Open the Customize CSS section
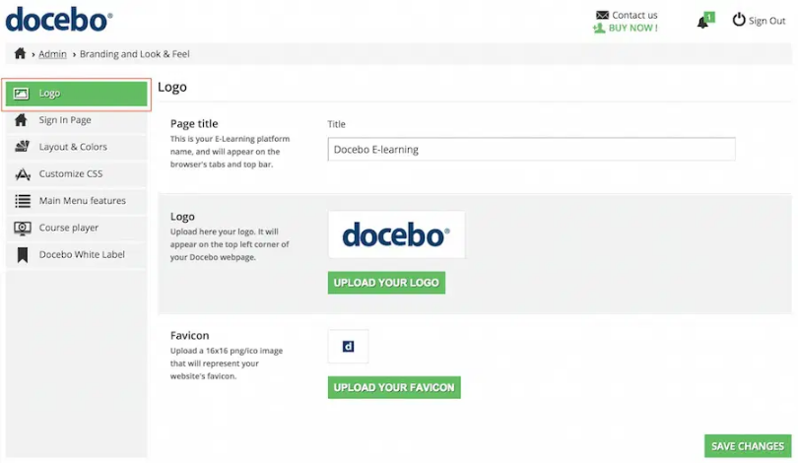 tap(76, 174)
